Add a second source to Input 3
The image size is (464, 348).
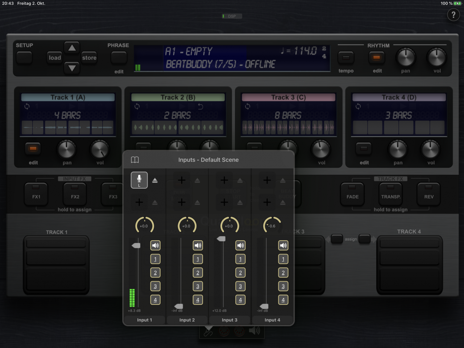(224, 202)
